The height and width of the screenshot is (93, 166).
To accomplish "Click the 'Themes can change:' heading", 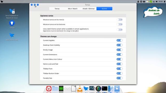I will [49, 36].
